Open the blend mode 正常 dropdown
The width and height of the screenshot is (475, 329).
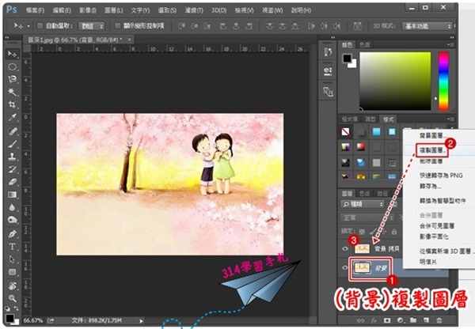point(367,217)
